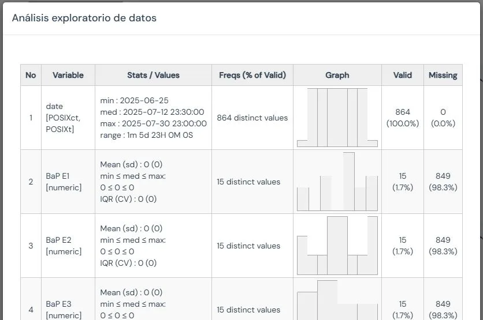Click the 'Freqs (% of Valid)' header
This screenshot has width=483, height=320.
252,75
